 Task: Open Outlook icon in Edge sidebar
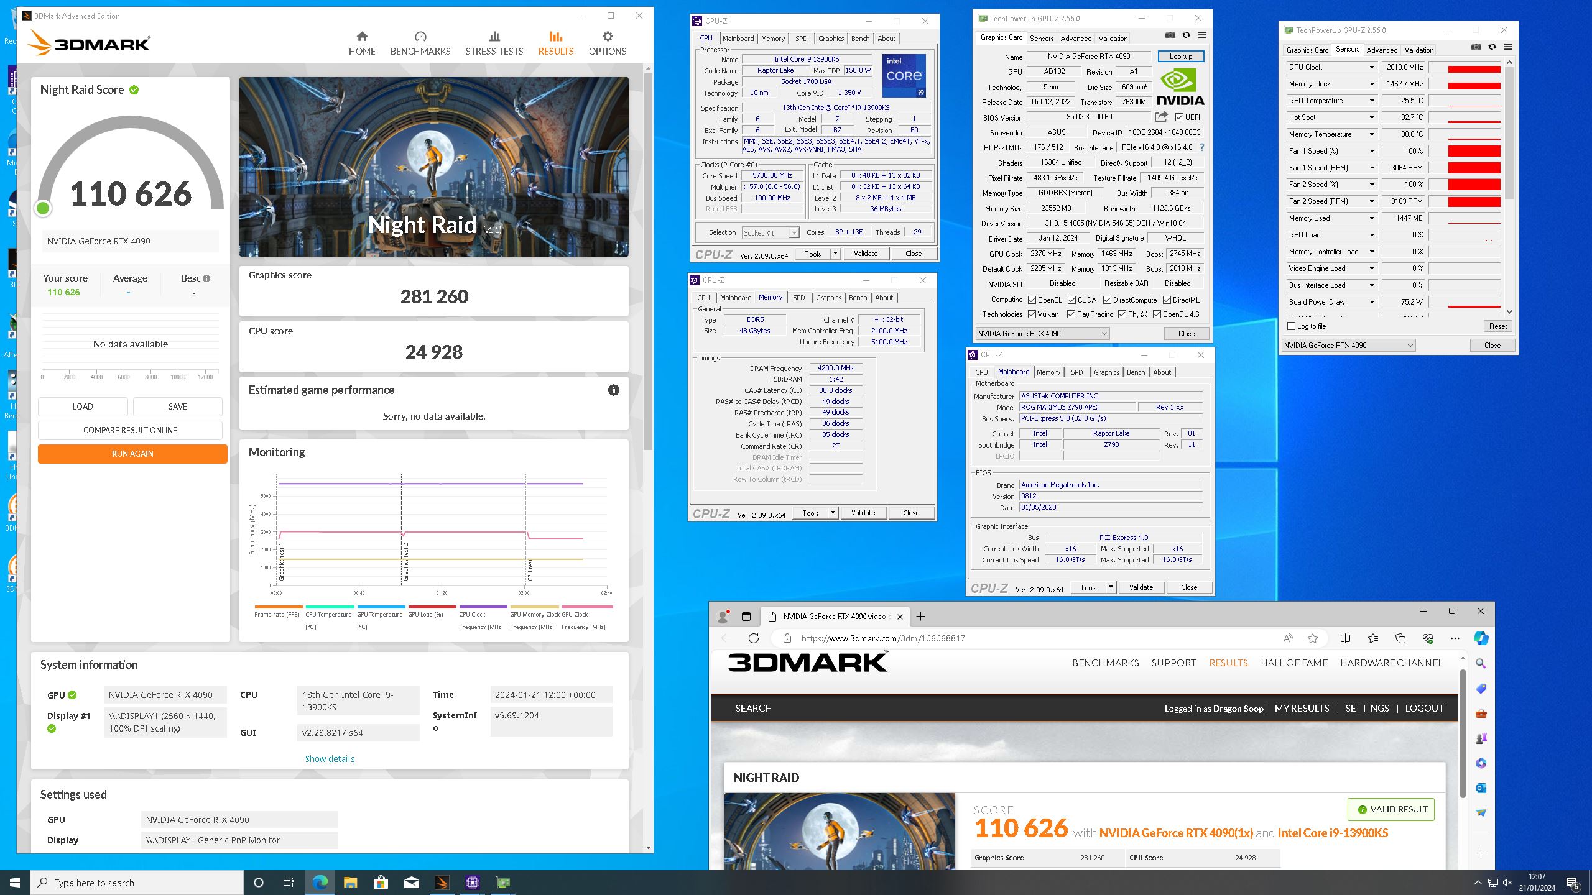point(1481,788)
